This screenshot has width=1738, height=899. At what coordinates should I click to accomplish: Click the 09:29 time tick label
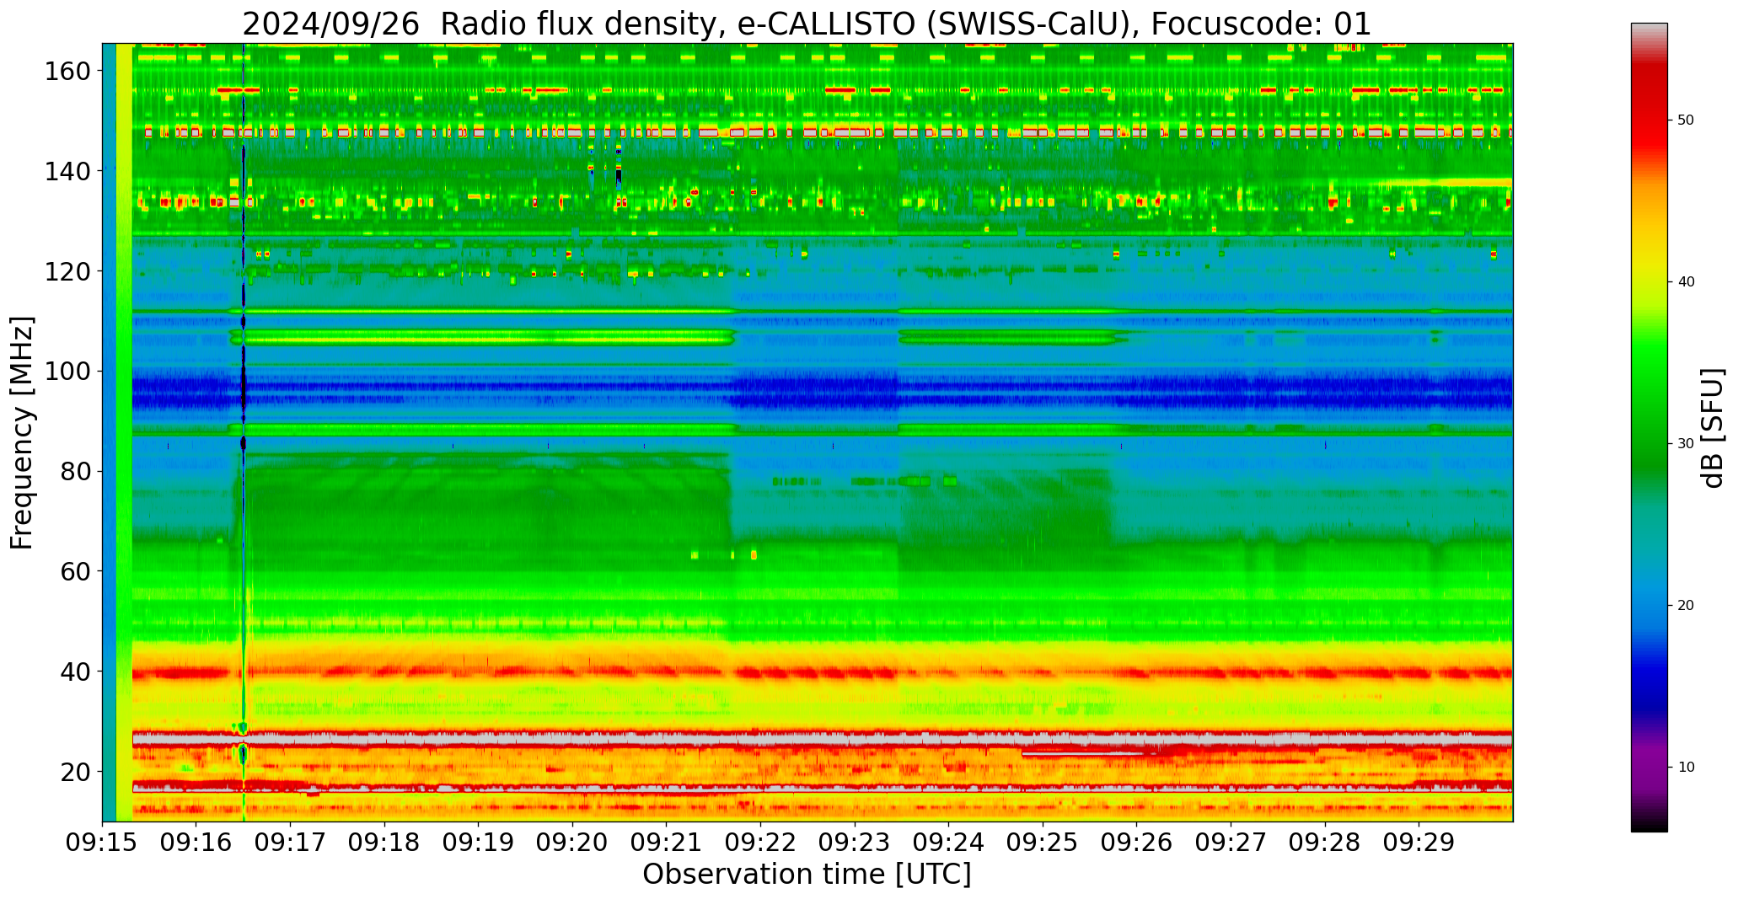coord(1419,843)
